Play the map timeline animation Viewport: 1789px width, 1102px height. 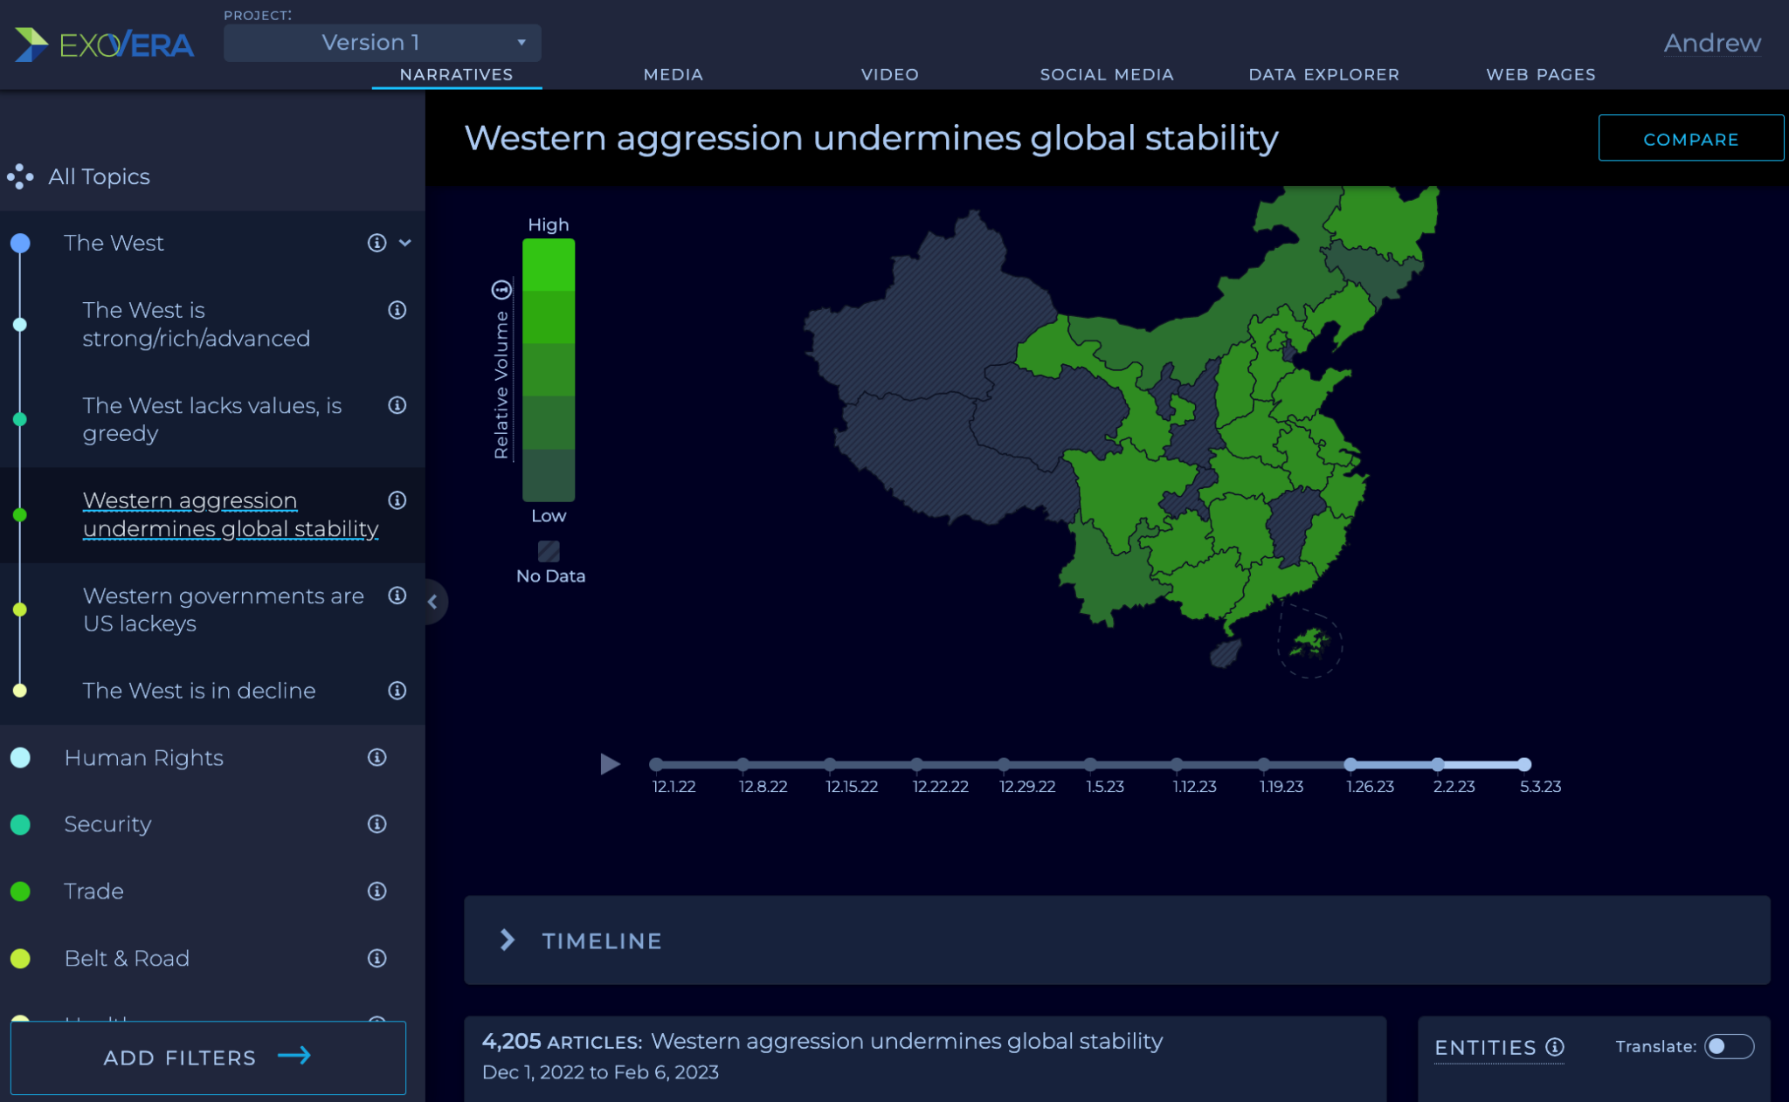[x=610, y=764]
